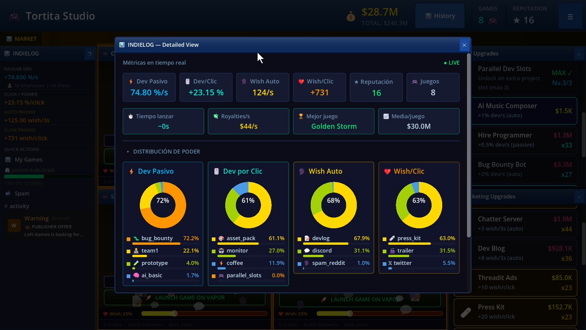This screenshot has width=586, height=330.
Task: Open the hamburger menu in header
Action: coord(570,17)
